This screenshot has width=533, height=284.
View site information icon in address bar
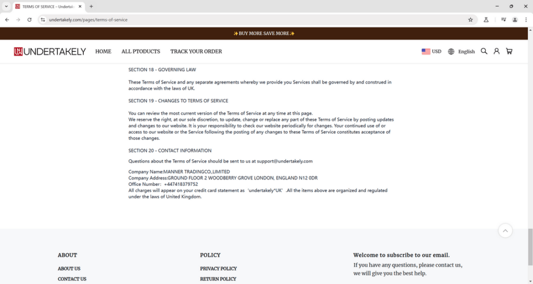pyautogui.click(x=43, y=20)
